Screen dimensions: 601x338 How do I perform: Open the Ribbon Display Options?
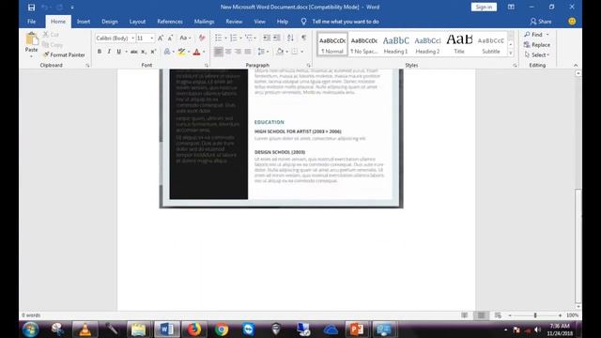tap(511, 7)
